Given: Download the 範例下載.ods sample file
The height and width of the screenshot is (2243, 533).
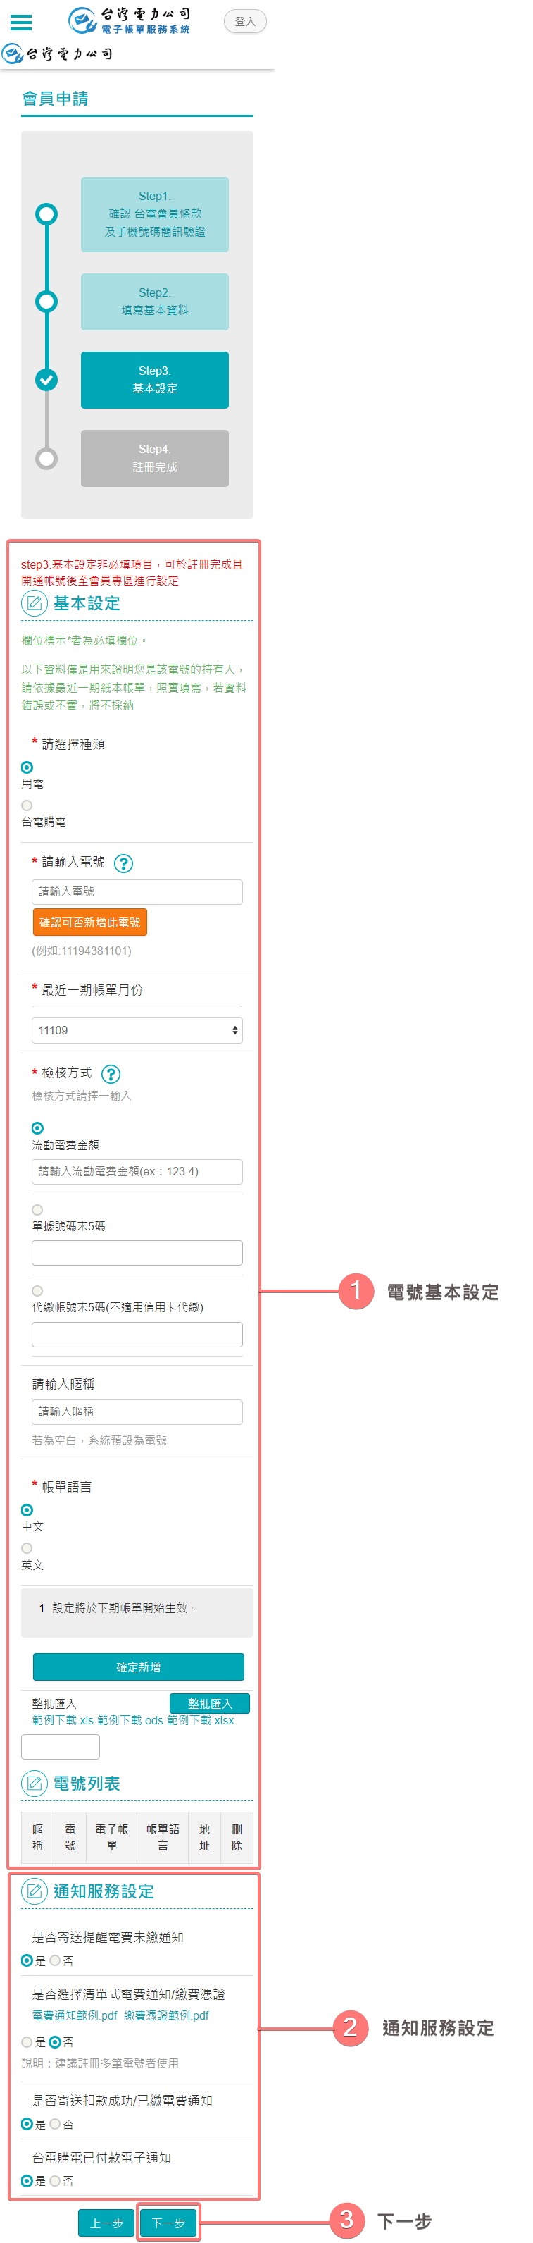Looking at the screenshot, I should [130, 1721].
